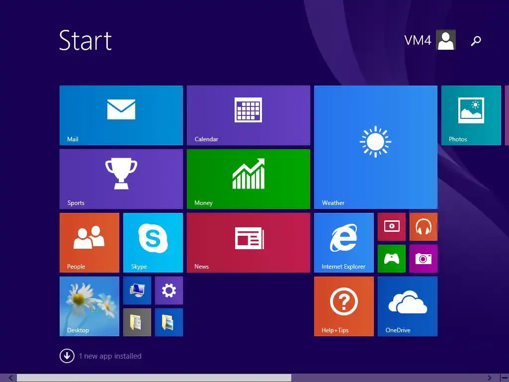Click the VM4 user name
The image size is (509, 382).
418,40
